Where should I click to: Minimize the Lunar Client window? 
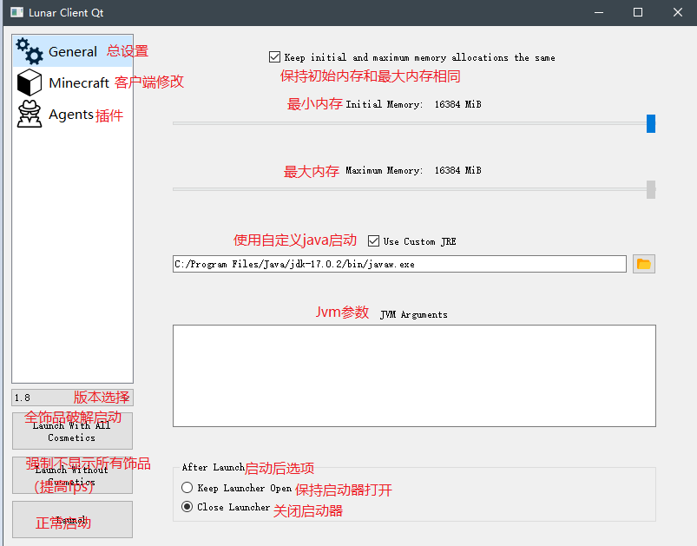(x=599, y=12)
